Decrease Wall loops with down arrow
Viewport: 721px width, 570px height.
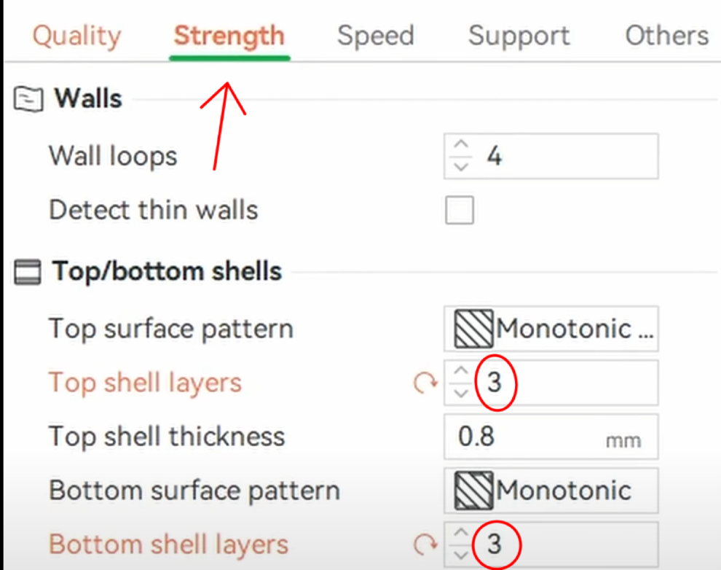[460, 167]
